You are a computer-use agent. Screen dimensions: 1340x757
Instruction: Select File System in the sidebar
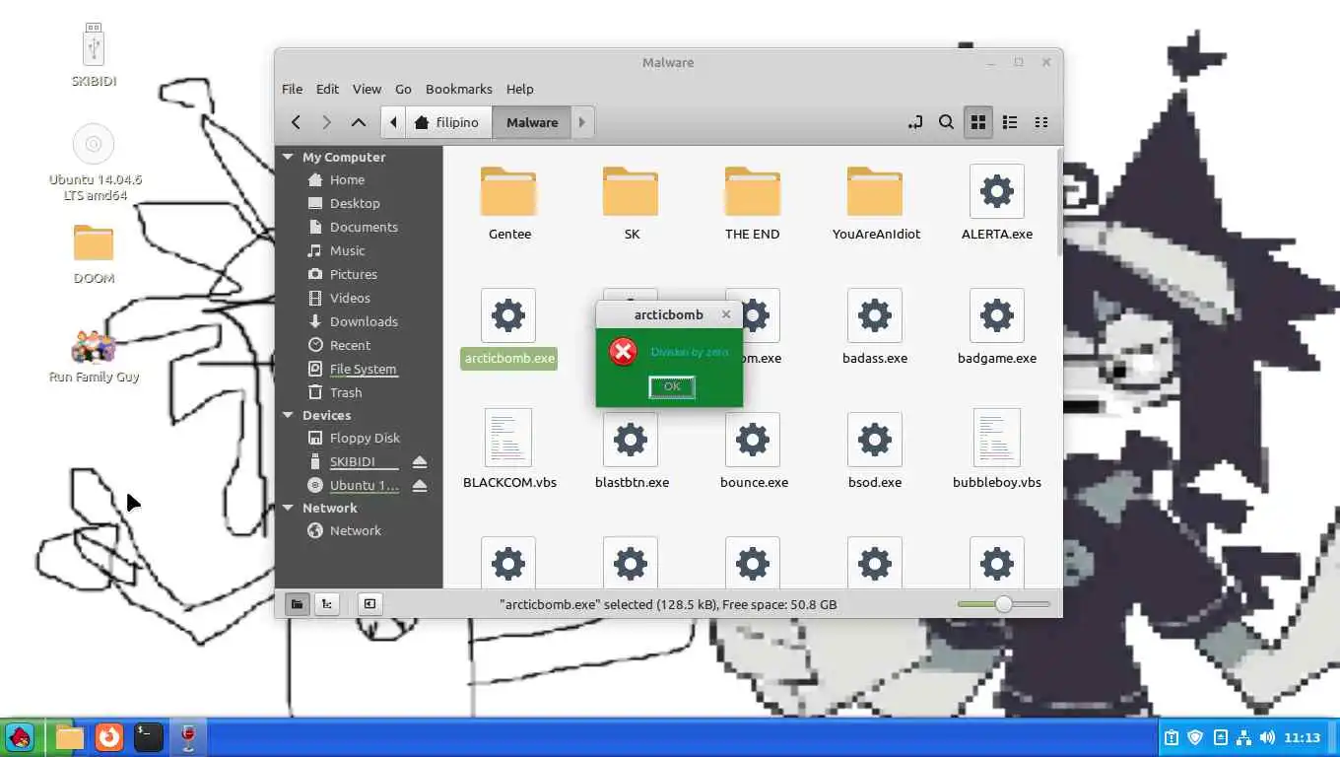[x=363, y=369]
